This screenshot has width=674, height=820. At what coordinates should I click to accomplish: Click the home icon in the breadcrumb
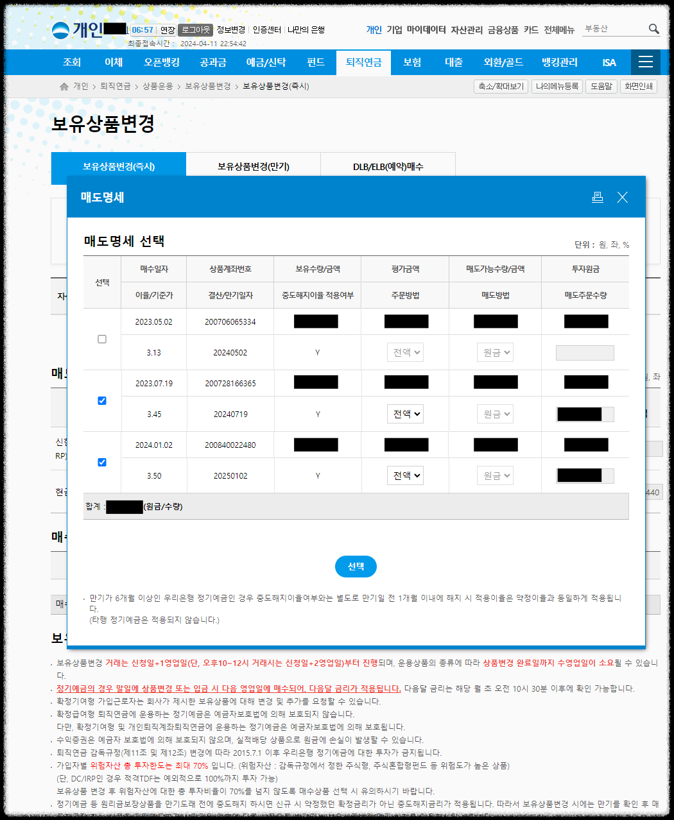[x=64, y=86]
